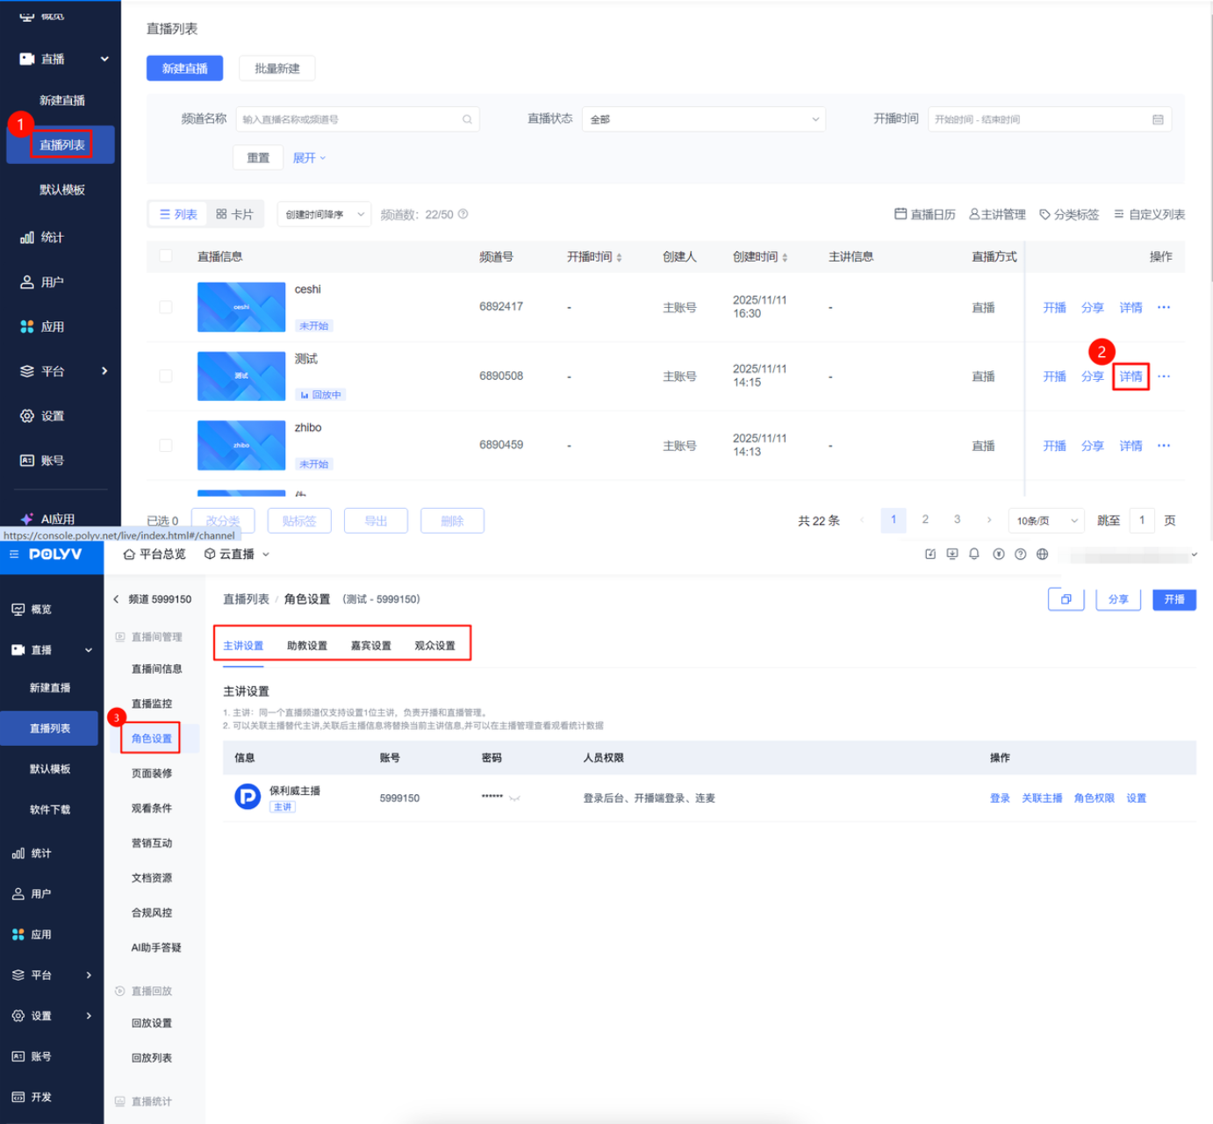The height and width of the screenshot is (1124, 1213).
Task: Switch to the 嘉宾设置 tab
Action: pos(371,646)
